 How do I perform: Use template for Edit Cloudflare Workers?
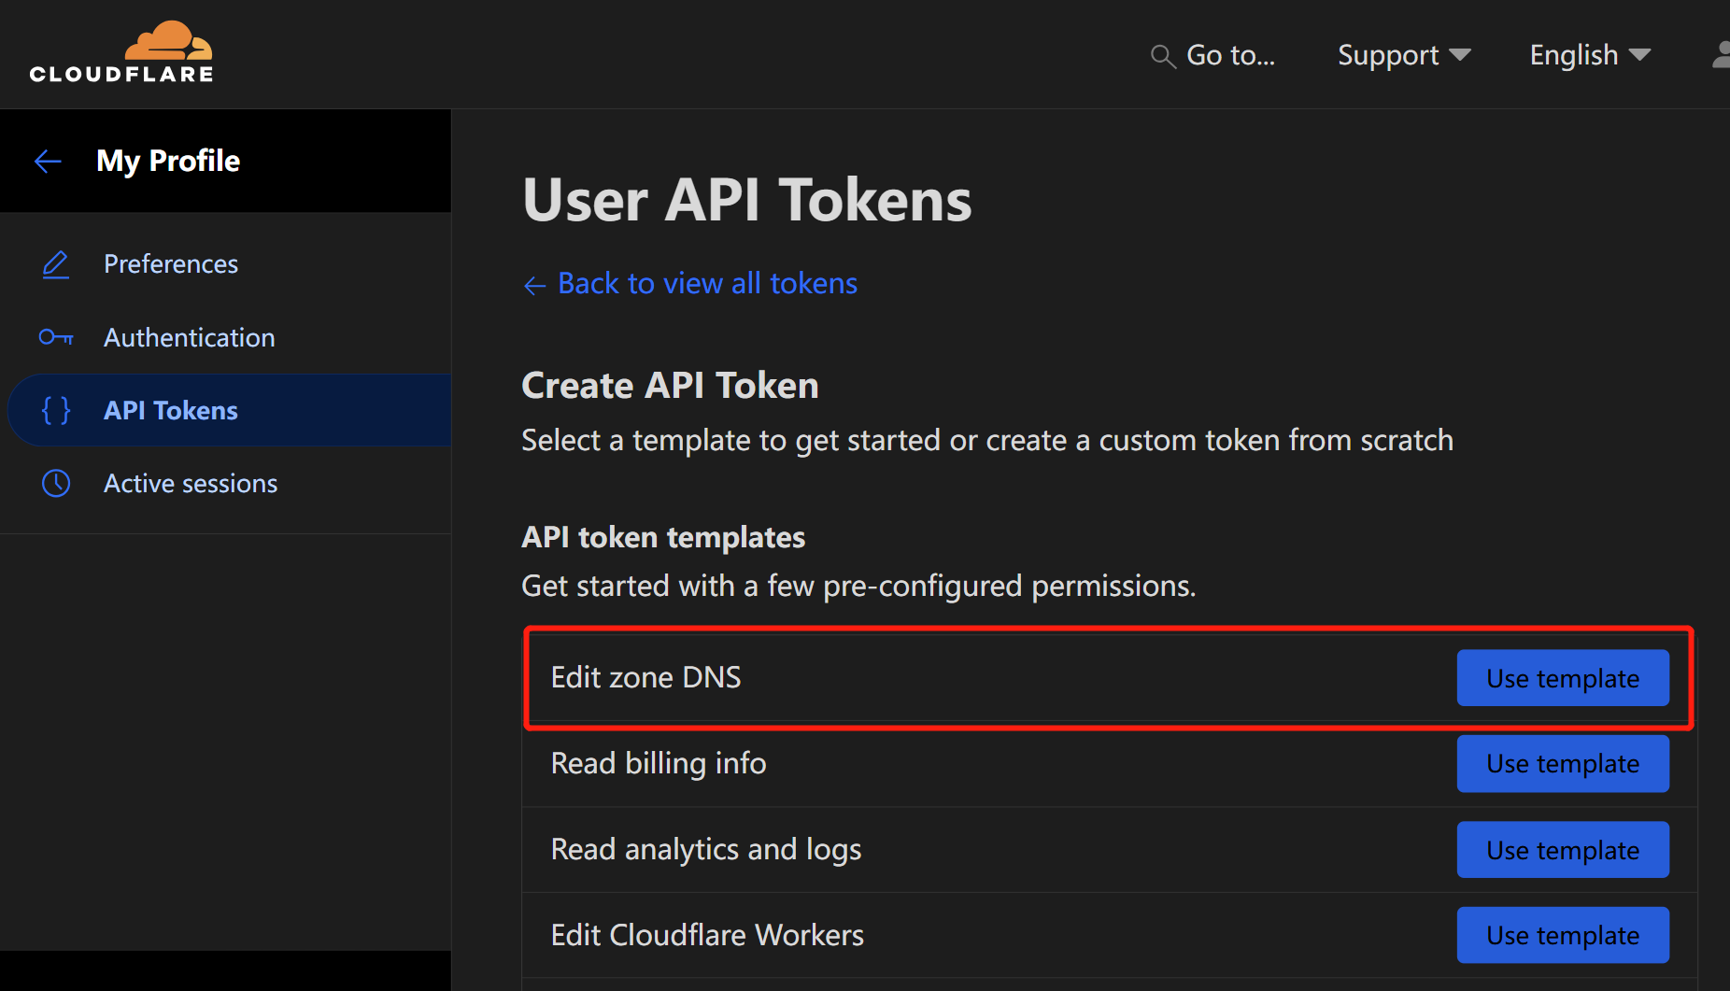pos(1563,935)
